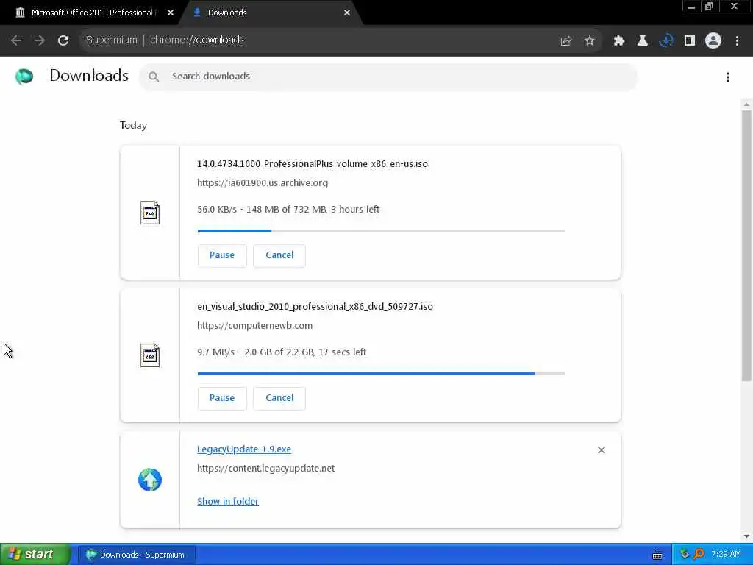Click the scrollbar down arrow
Viewport: 753px width, 565px height.
(746, 536)
